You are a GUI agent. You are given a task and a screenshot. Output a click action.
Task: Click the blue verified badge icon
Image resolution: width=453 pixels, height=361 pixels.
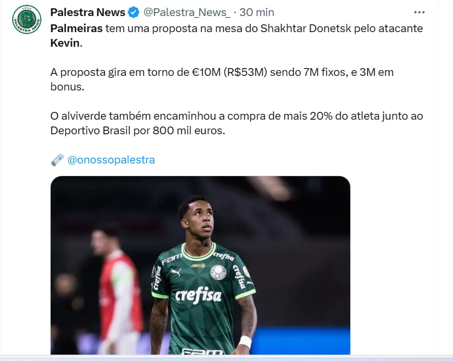[133, 13]
